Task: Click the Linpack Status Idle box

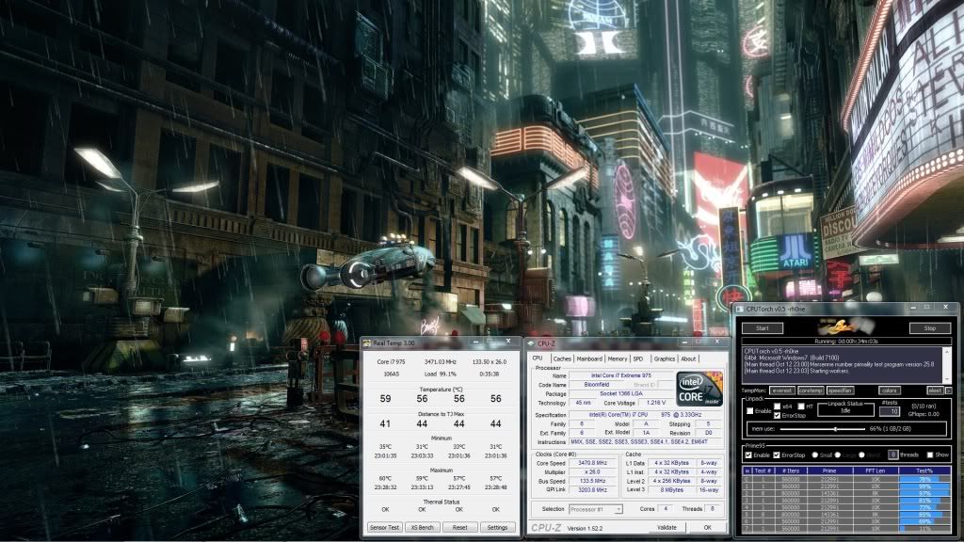Action: [845, 410]
